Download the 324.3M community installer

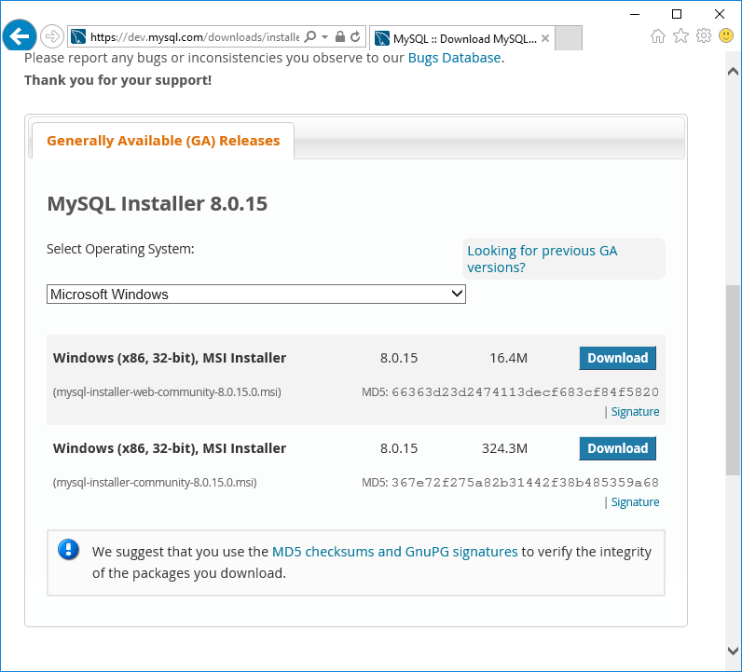pyautogui.click(x=617, y=448)
